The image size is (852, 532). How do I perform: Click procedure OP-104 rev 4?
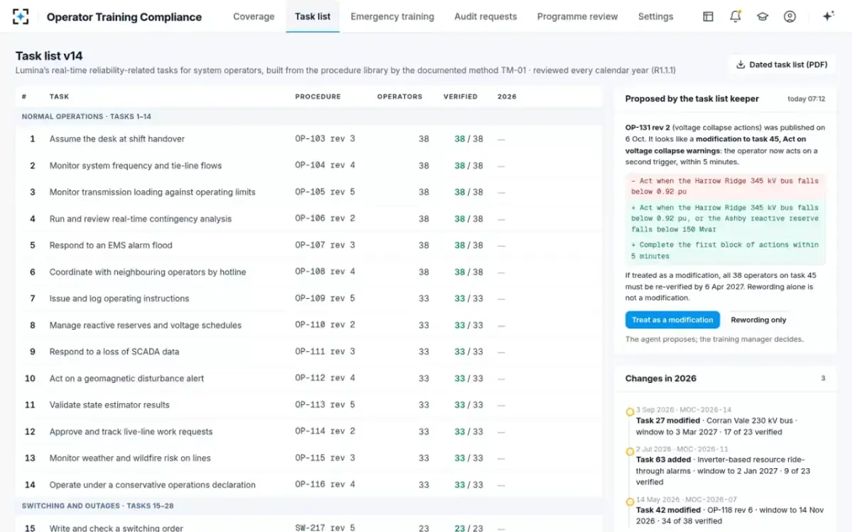[x=325, y=165]
